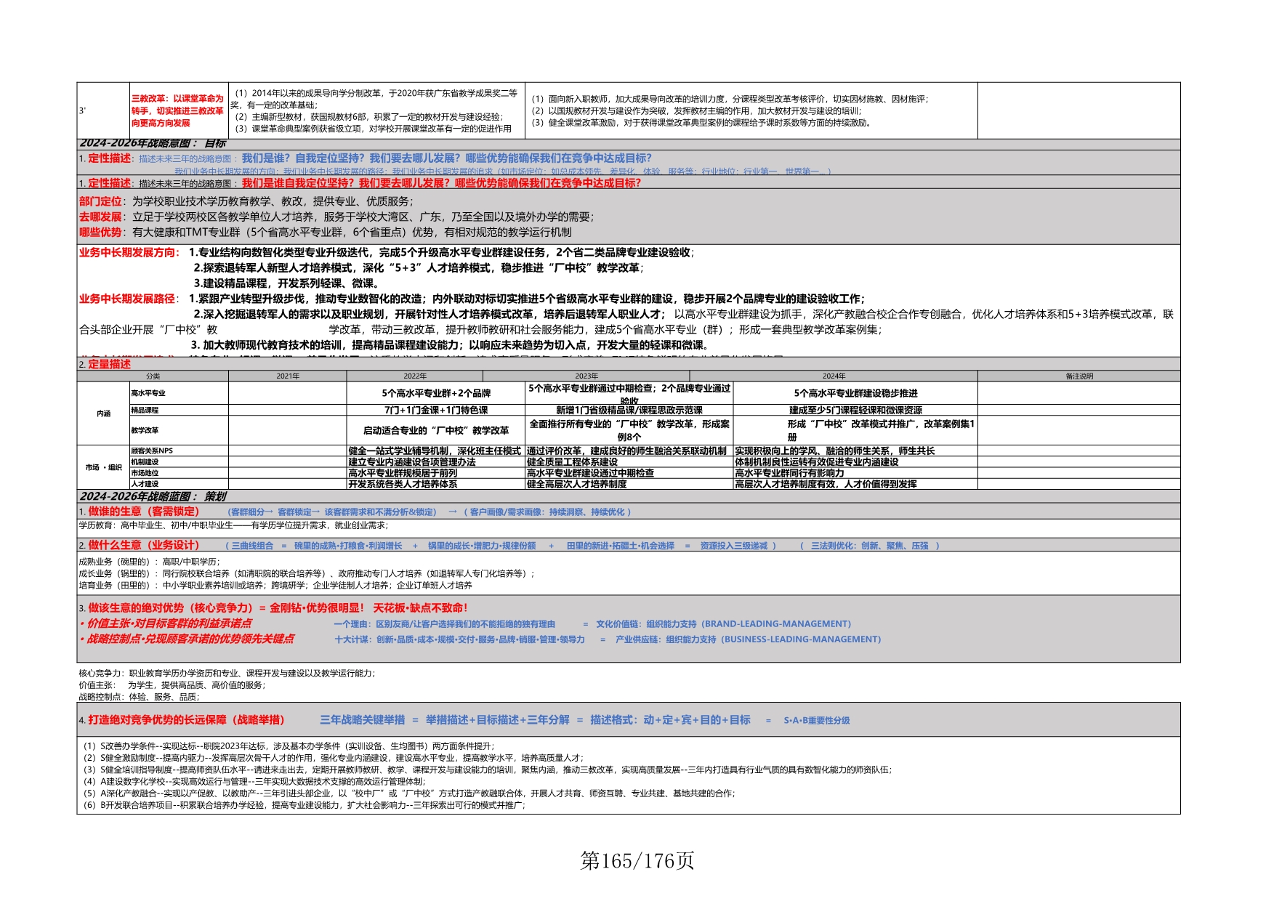The height and width of the screenshot is (901, 1274).
Task: Select the 做什么生意（业务设计）heading
Action: point(143,545)
